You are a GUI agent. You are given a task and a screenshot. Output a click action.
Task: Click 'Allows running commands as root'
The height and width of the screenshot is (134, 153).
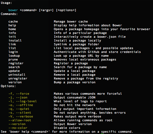click(83, 120)
